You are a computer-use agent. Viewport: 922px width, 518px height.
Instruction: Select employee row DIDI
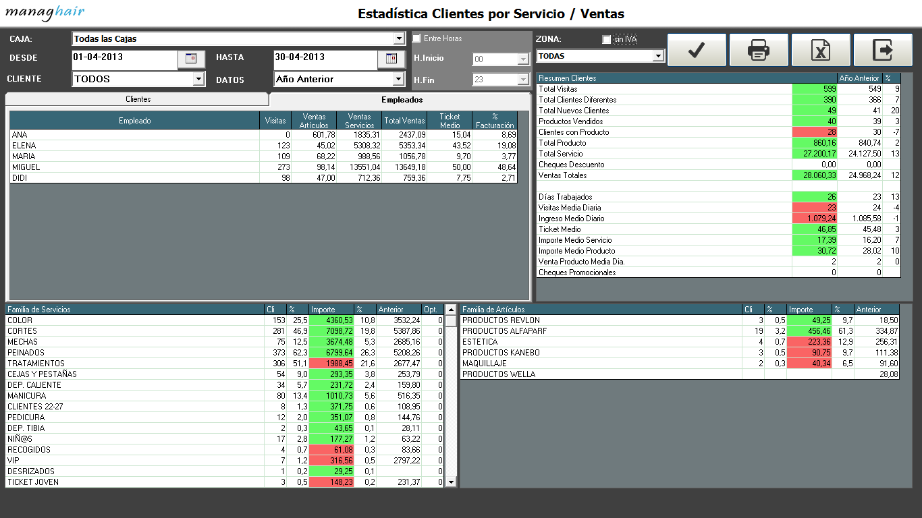pyautogui.click(x=264, y=178)
